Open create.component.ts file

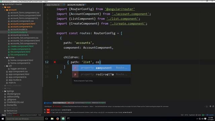tap(20, 49)
